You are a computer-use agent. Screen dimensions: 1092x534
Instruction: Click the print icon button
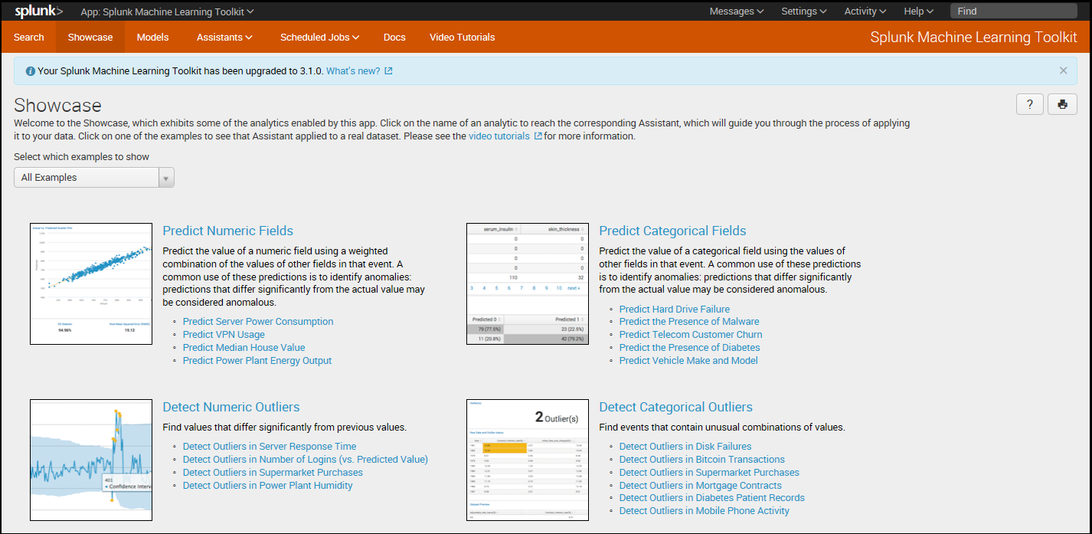[1062, 105]
